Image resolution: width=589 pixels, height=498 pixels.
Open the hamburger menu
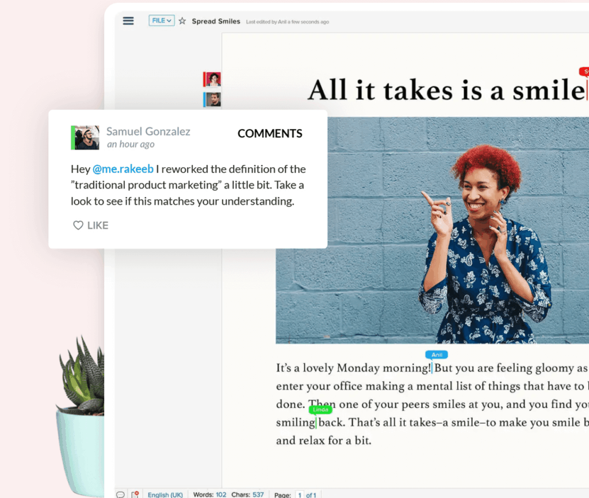[128, 21]
